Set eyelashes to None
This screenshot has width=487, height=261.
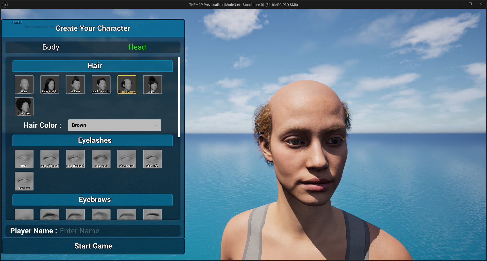pyautogui.click(x=24, y=159)
